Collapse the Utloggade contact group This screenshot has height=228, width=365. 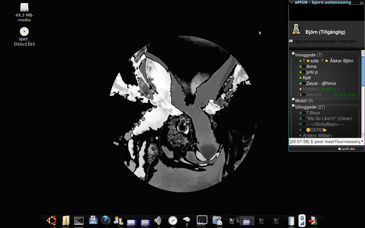(x=293, y=106)
